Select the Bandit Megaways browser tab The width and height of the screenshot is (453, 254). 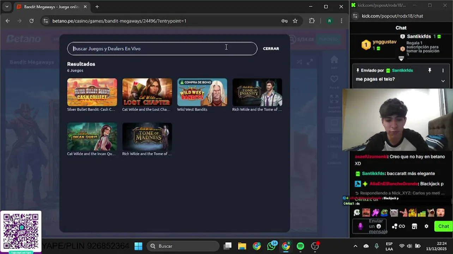point(51,7)
